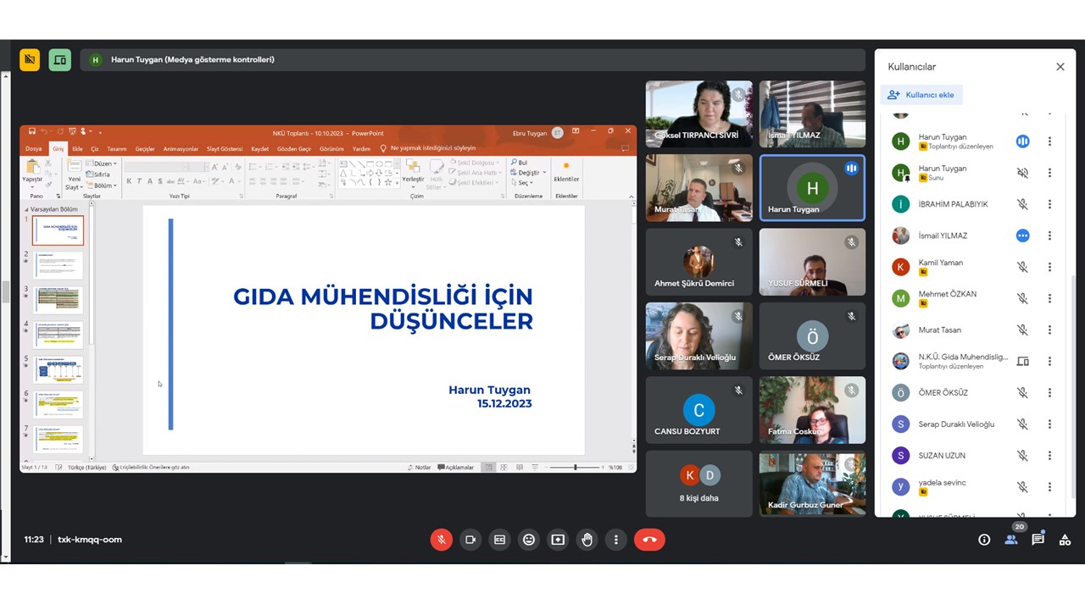Switch to the Tasarım ribbon tab
1085x610 pixels.
[117, 148]
